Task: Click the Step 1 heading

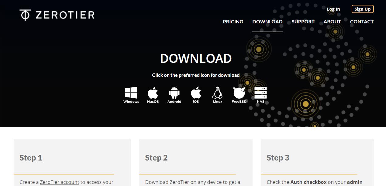Action: click(x=31, y=158)
